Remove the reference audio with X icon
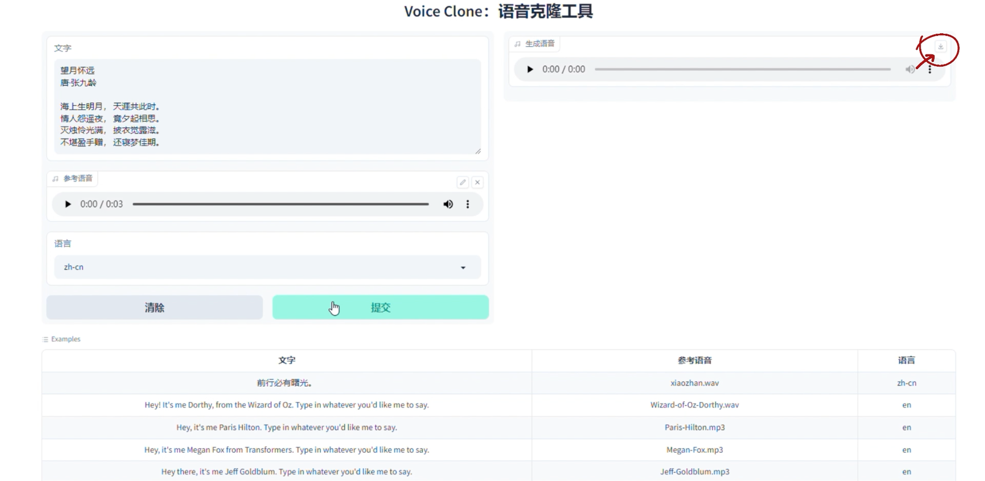 pos(477,182)
